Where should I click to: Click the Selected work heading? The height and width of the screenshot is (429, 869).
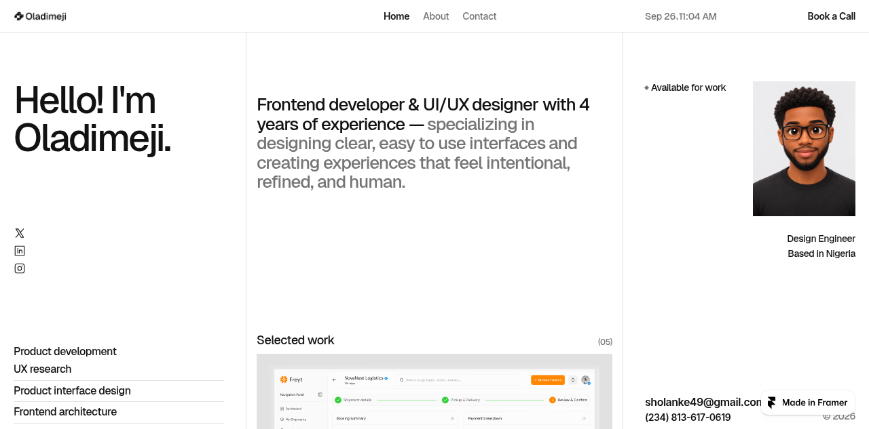coord(295,340)
